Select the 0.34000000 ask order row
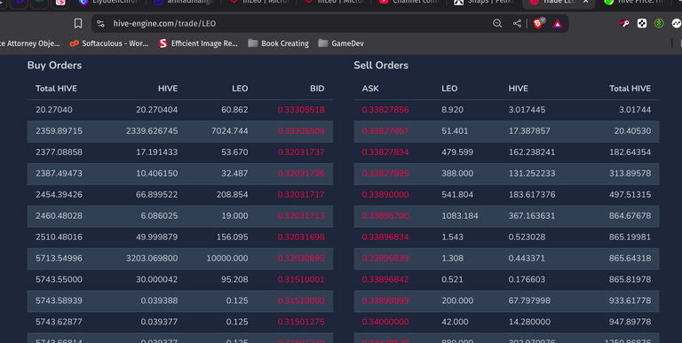The width and height of the screenshot is (682, 343). click(x=506, y=322)
